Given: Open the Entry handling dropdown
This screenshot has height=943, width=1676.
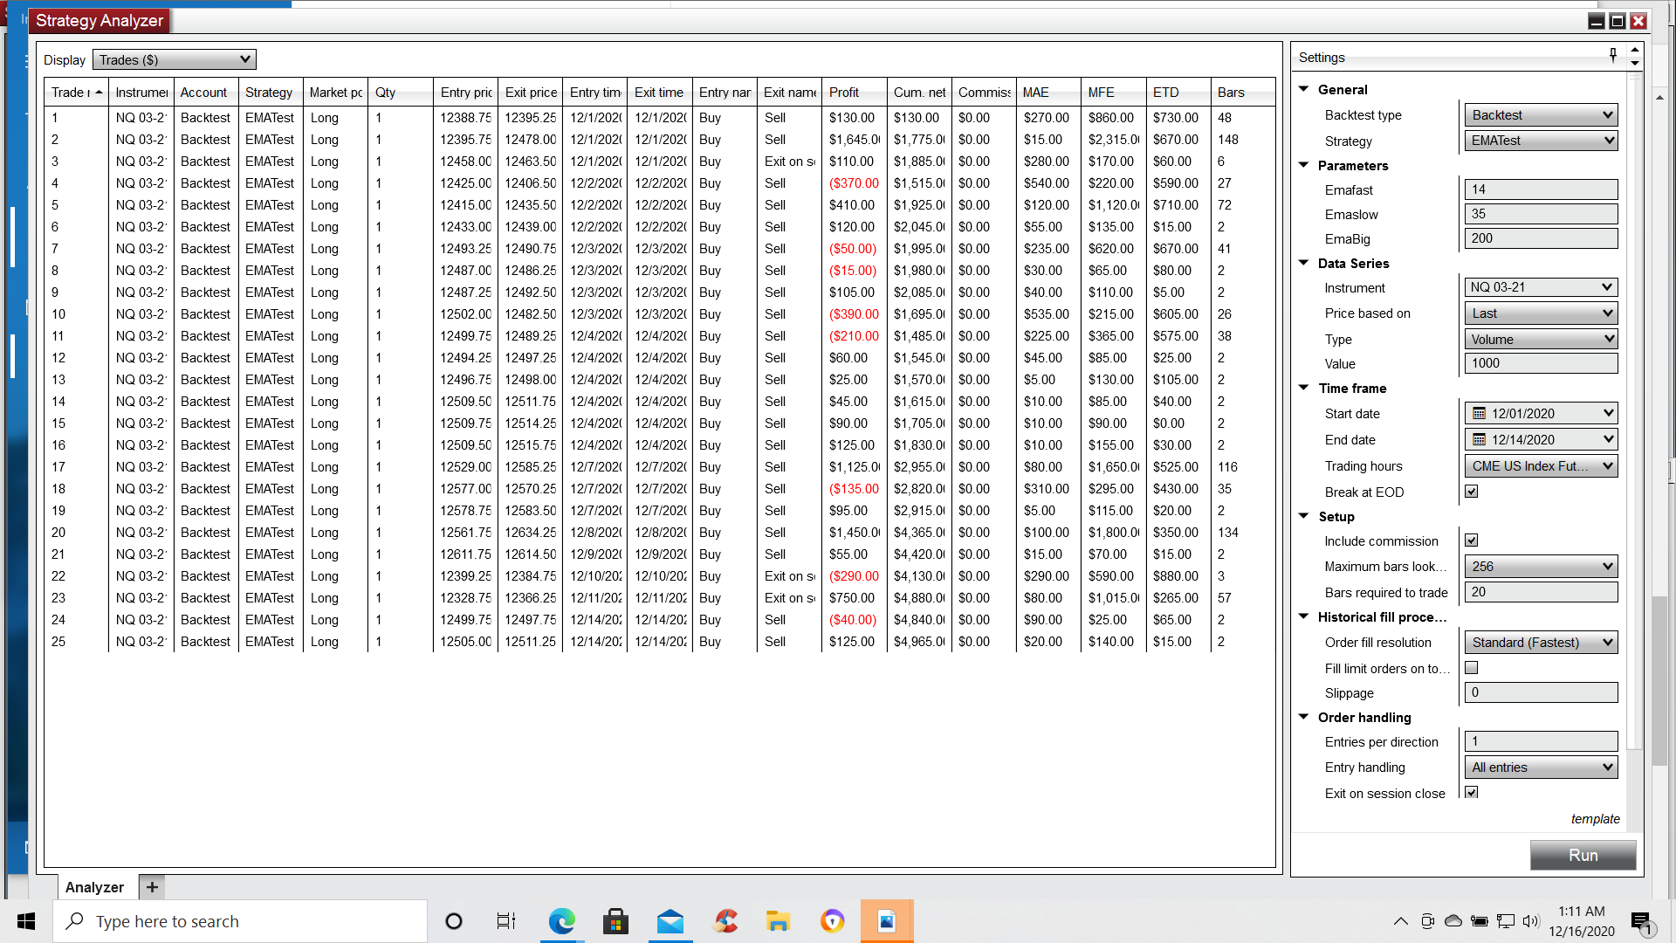Looking at the screenshot, I should pos(1541,767).
